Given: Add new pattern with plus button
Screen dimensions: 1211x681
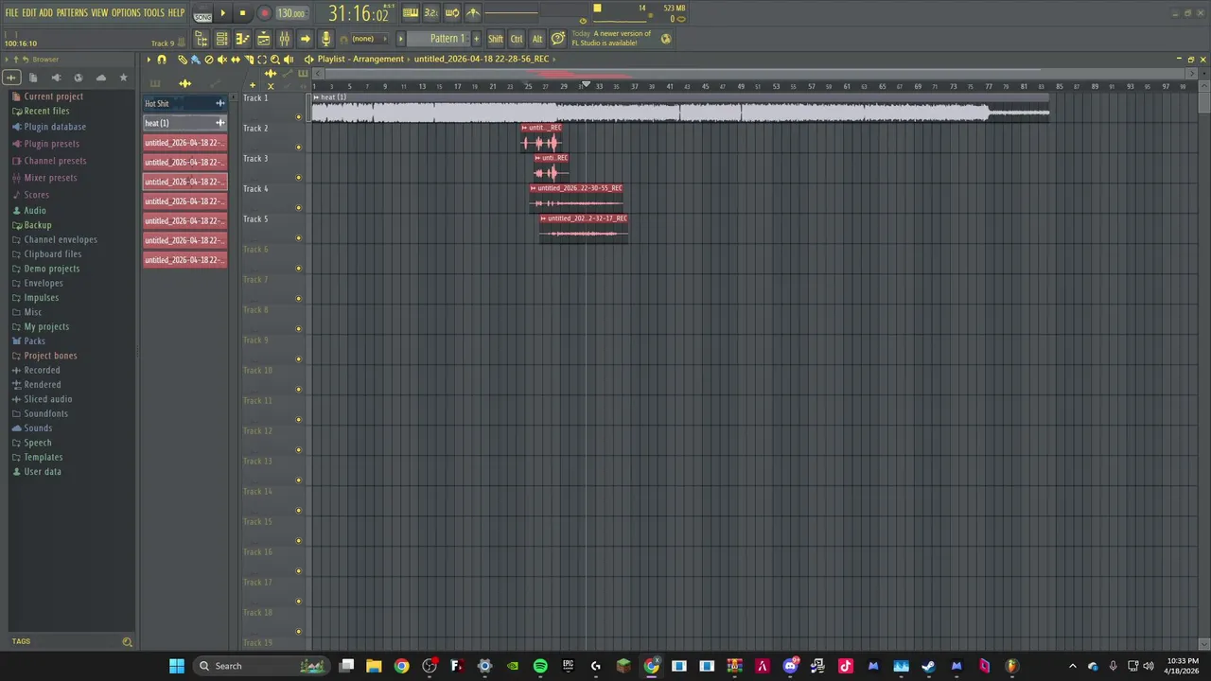Looking at the screenshot, I should coord(476,39).
